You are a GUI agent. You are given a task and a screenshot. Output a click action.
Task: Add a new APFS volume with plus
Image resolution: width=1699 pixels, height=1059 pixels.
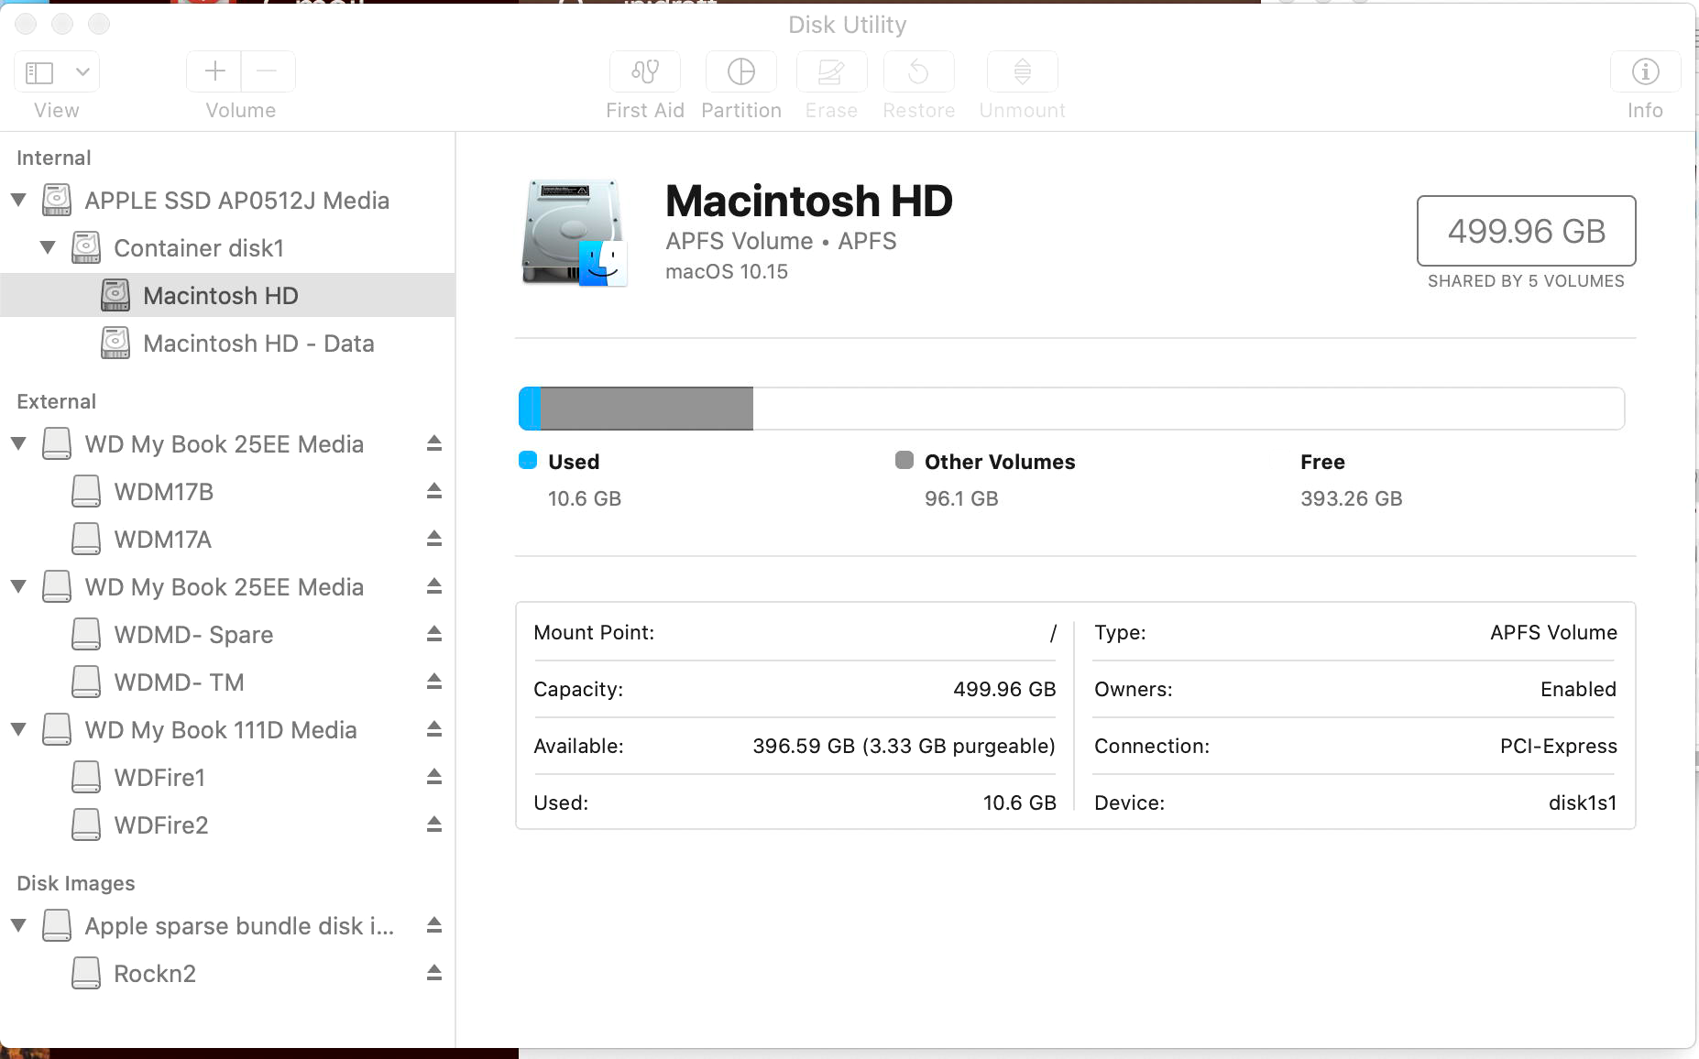[x=214, y=71]
